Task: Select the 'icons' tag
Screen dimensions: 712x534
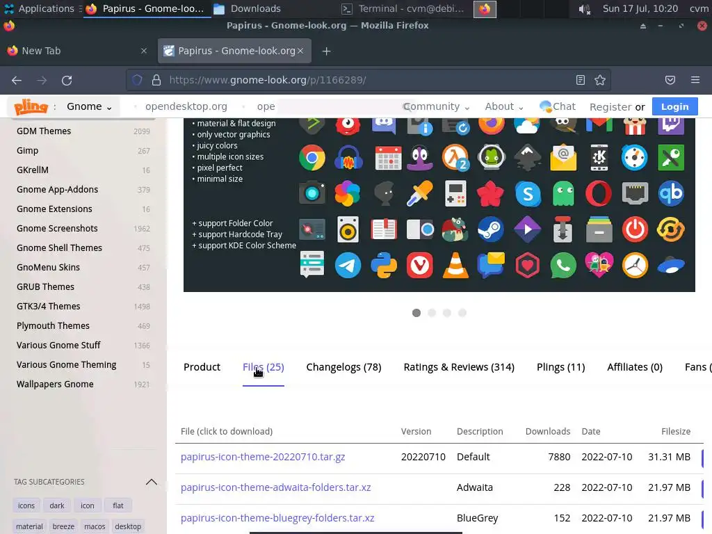Action: pyautogui.click(x=26, y=505)
